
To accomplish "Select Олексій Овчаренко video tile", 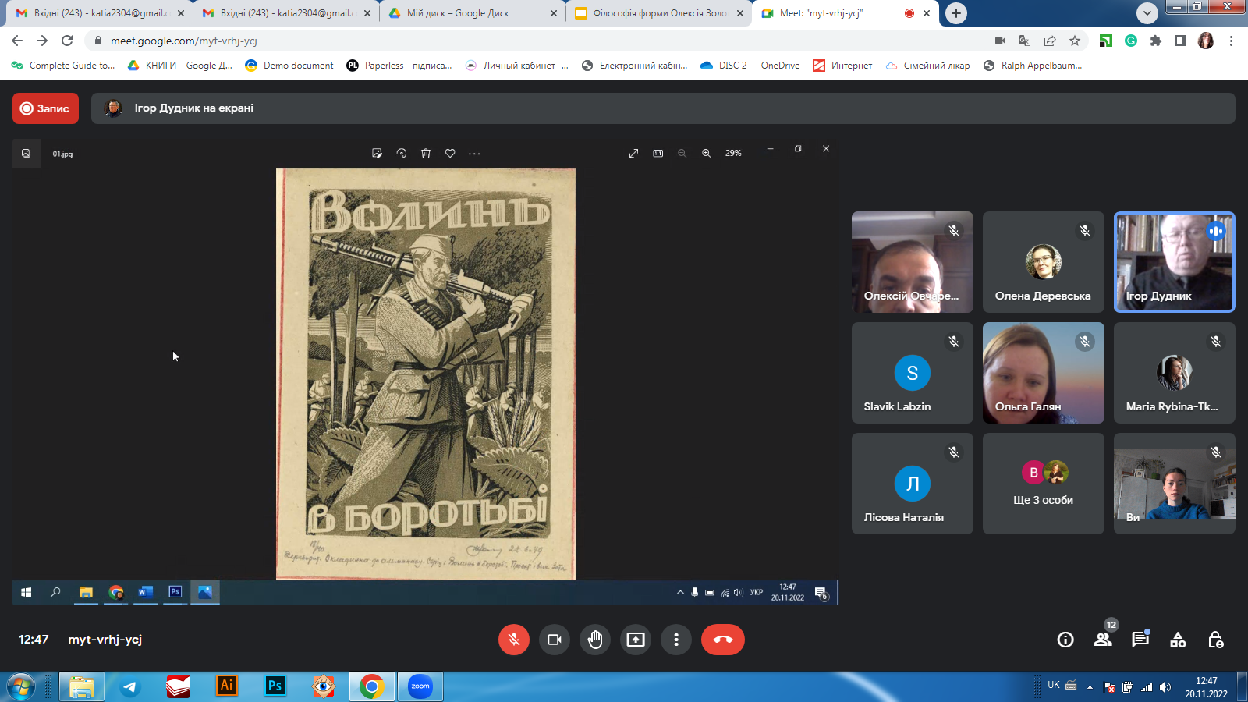I will coord(913,262).
